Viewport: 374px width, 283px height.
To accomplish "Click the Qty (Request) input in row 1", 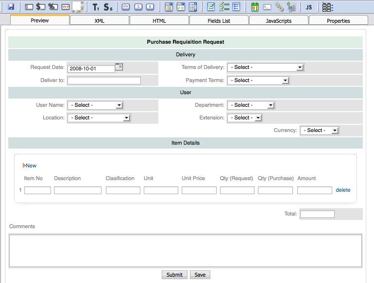I will click(237, 190).
